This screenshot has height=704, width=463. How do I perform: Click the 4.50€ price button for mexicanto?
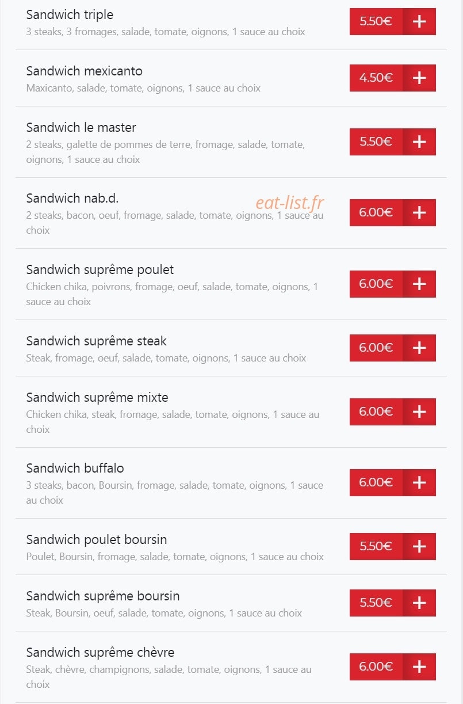[376, 78]
